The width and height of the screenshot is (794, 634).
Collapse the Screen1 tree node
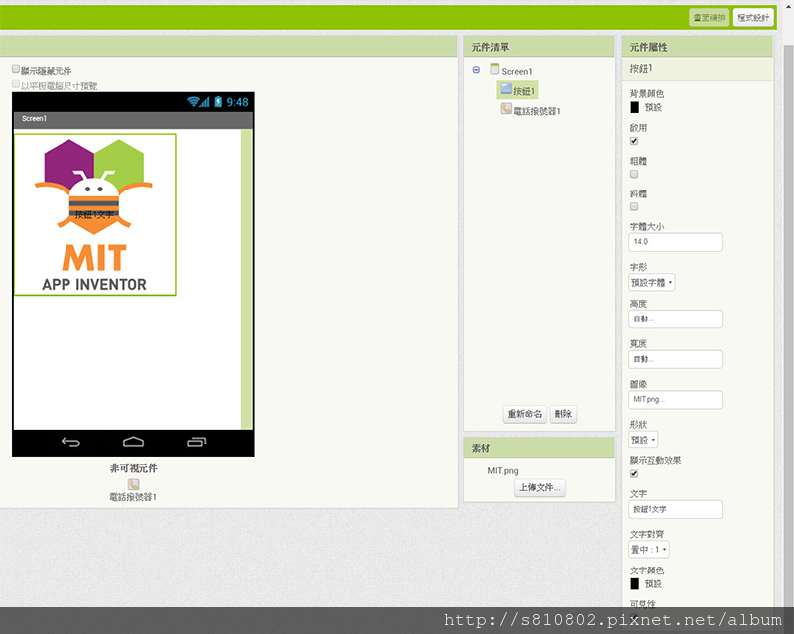476,70
